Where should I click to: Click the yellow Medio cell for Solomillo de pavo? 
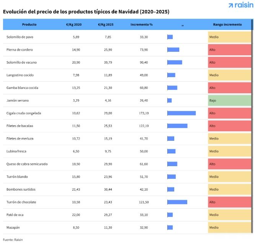[229, 37]
